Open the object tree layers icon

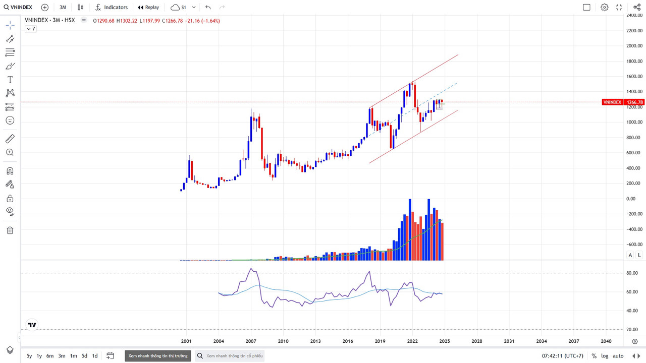(x=10, y=350)
